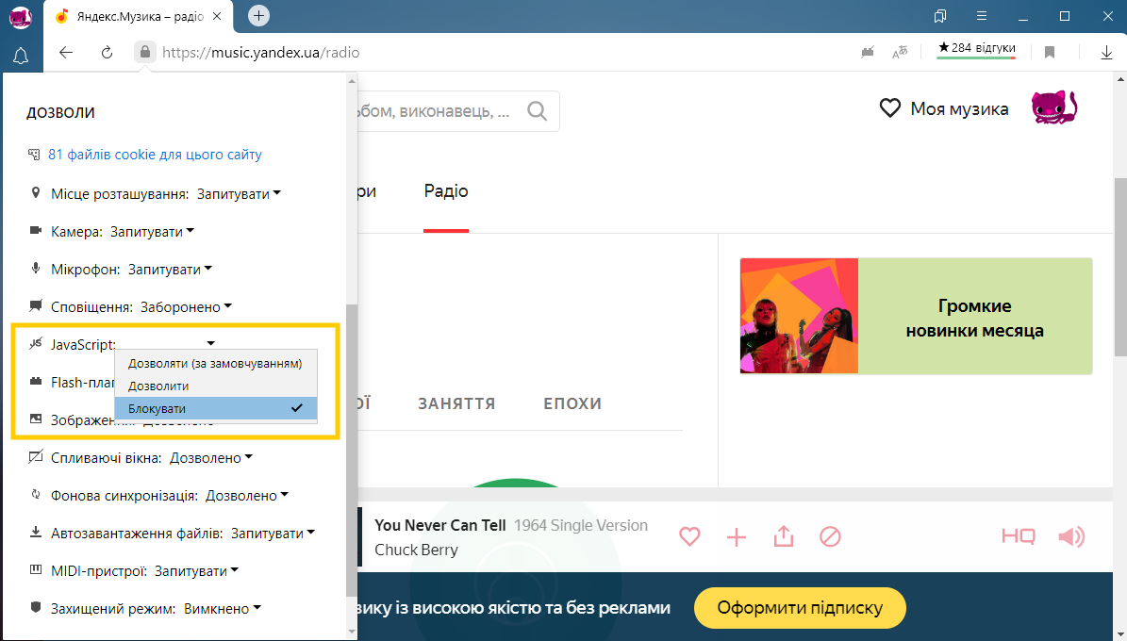The height and width of the screenshot is (641, 1127).
Task: Close the Яндекс.Музика browser tab
Action: point(218,16)
